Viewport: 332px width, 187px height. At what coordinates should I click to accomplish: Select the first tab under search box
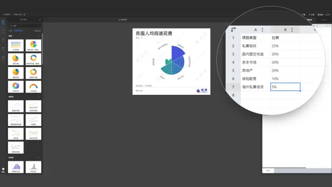10,31
